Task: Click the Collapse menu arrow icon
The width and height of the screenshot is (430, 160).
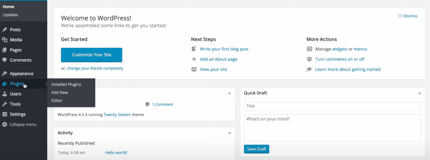Action: (x=4, y=124)
